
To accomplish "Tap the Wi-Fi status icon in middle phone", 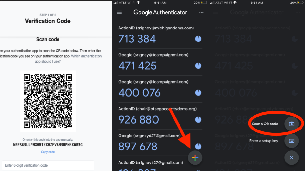I will [x=138, y=3].
